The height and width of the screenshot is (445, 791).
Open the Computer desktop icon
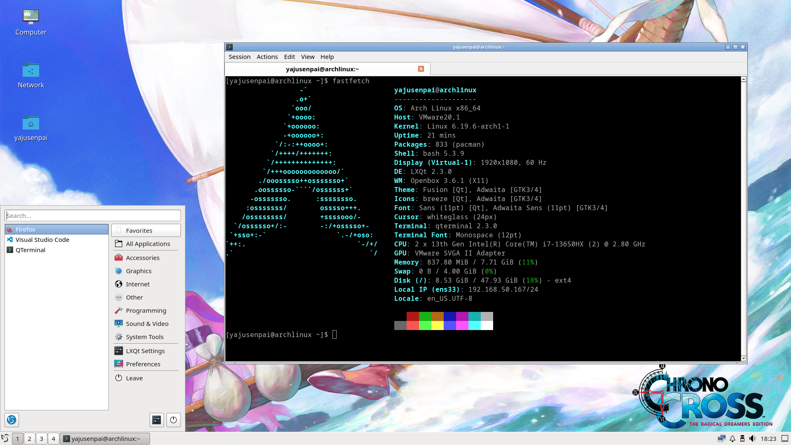click(x=31, y=23)
